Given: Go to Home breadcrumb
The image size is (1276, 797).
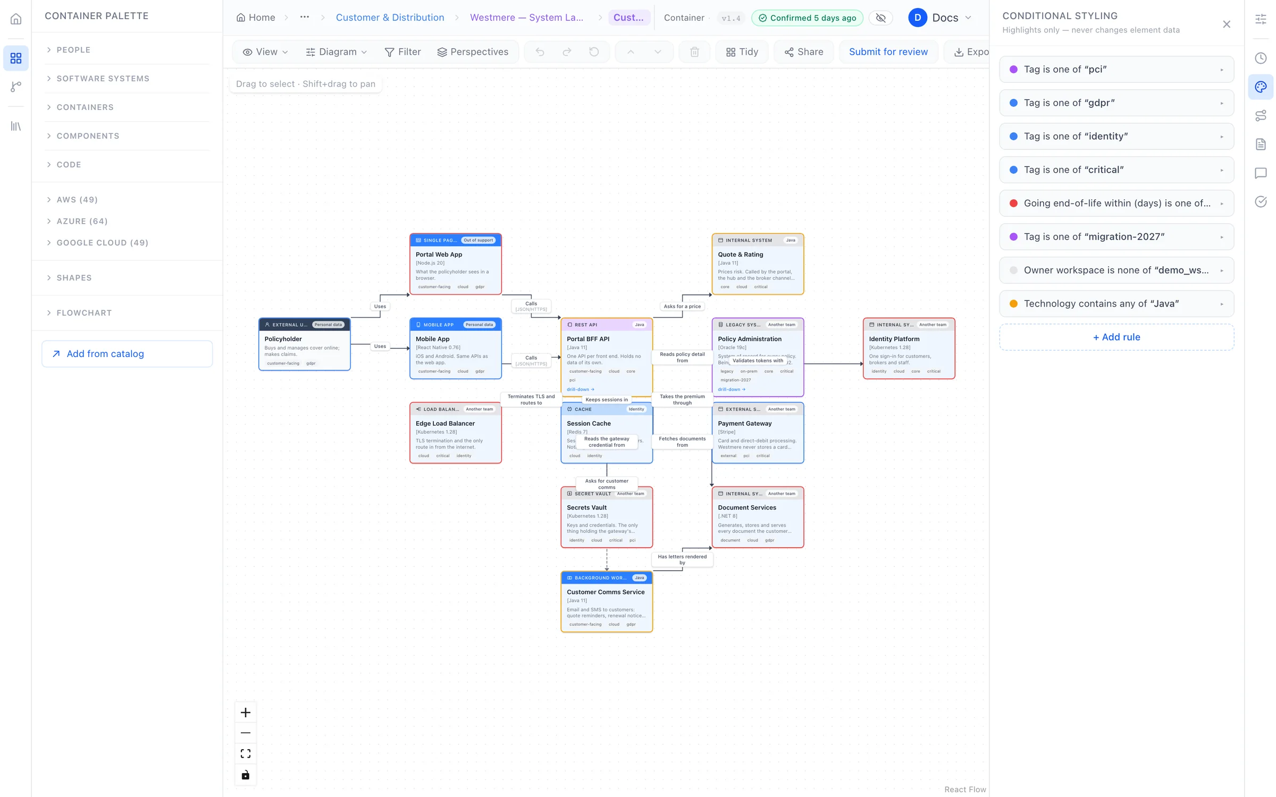Looking at the screenshot, I should 256,18.
